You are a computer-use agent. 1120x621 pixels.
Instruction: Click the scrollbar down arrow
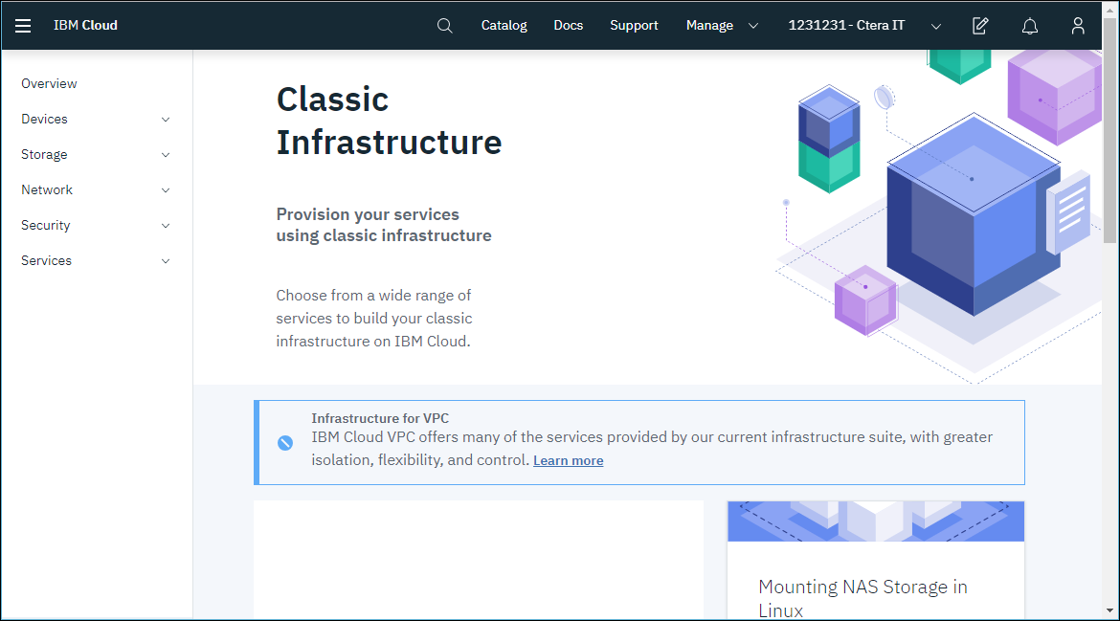click(x=1109, y=611)
